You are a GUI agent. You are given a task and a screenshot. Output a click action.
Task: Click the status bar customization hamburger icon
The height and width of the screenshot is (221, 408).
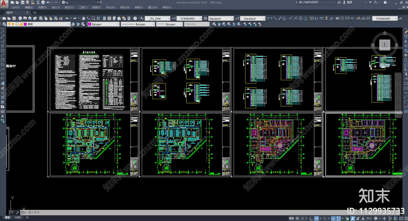click(406, 218)
